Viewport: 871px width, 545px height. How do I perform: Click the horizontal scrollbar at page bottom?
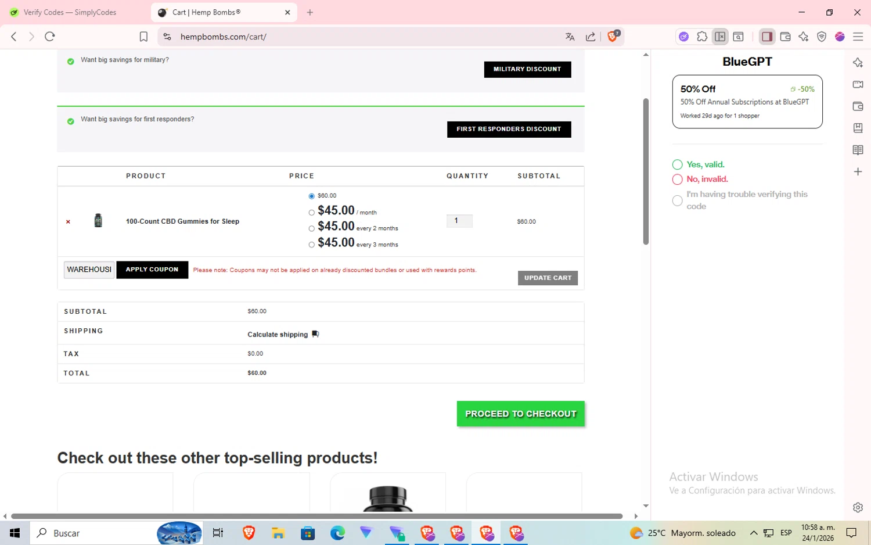316,516
